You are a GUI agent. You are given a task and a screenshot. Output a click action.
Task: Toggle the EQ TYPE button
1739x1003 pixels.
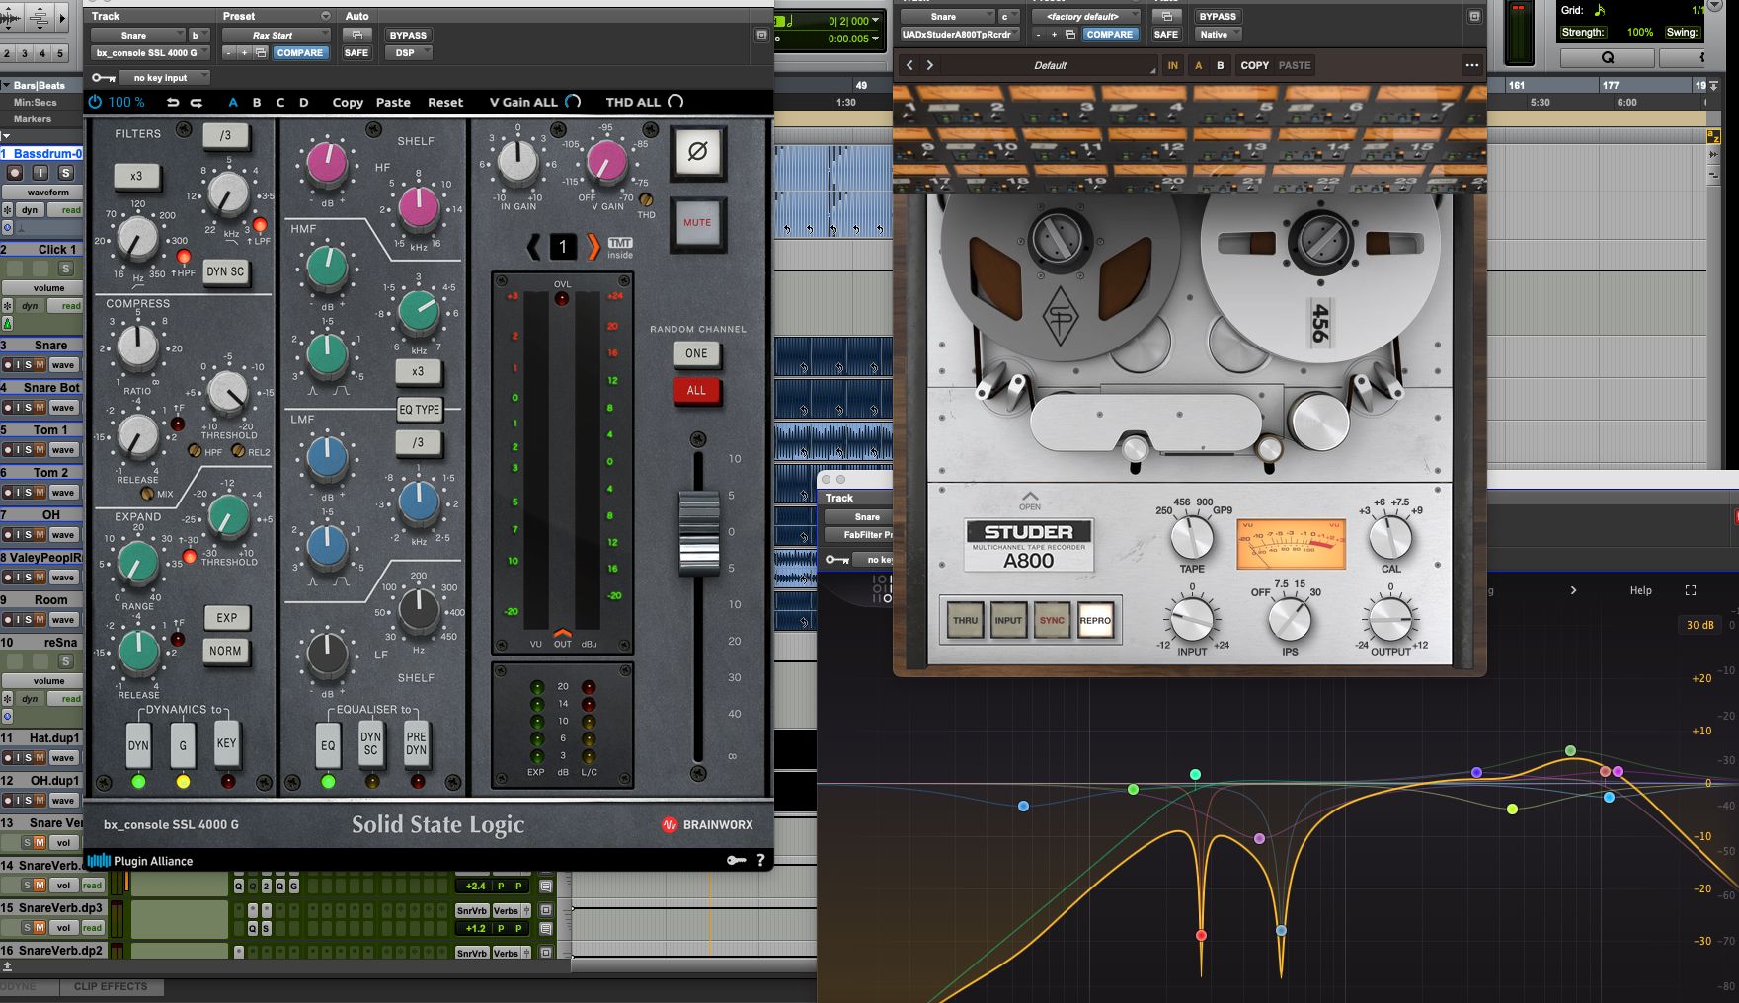click(x=420, y=410)
